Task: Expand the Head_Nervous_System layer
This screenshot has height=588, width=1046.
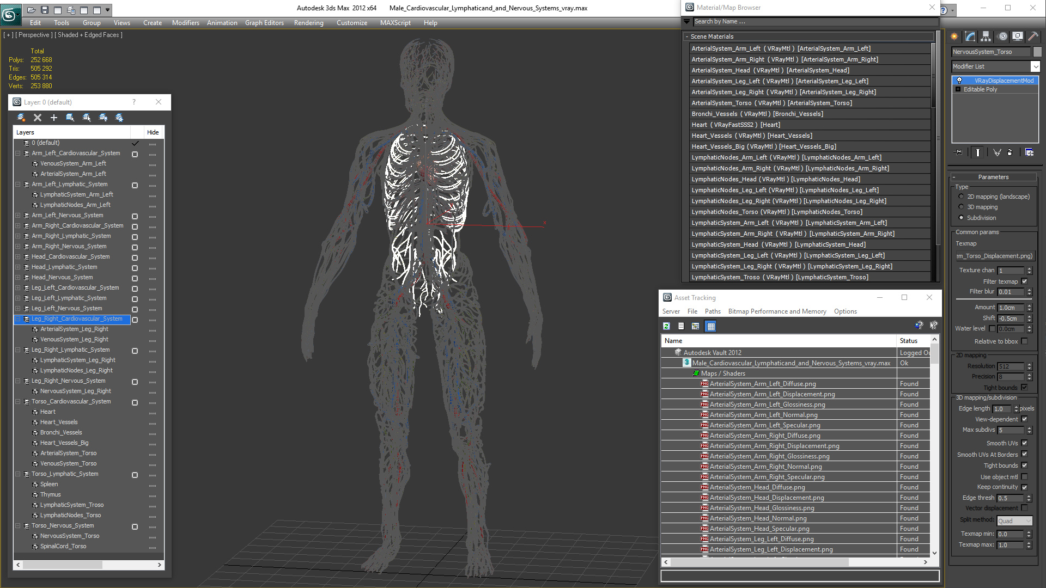Action: point(17,278)
